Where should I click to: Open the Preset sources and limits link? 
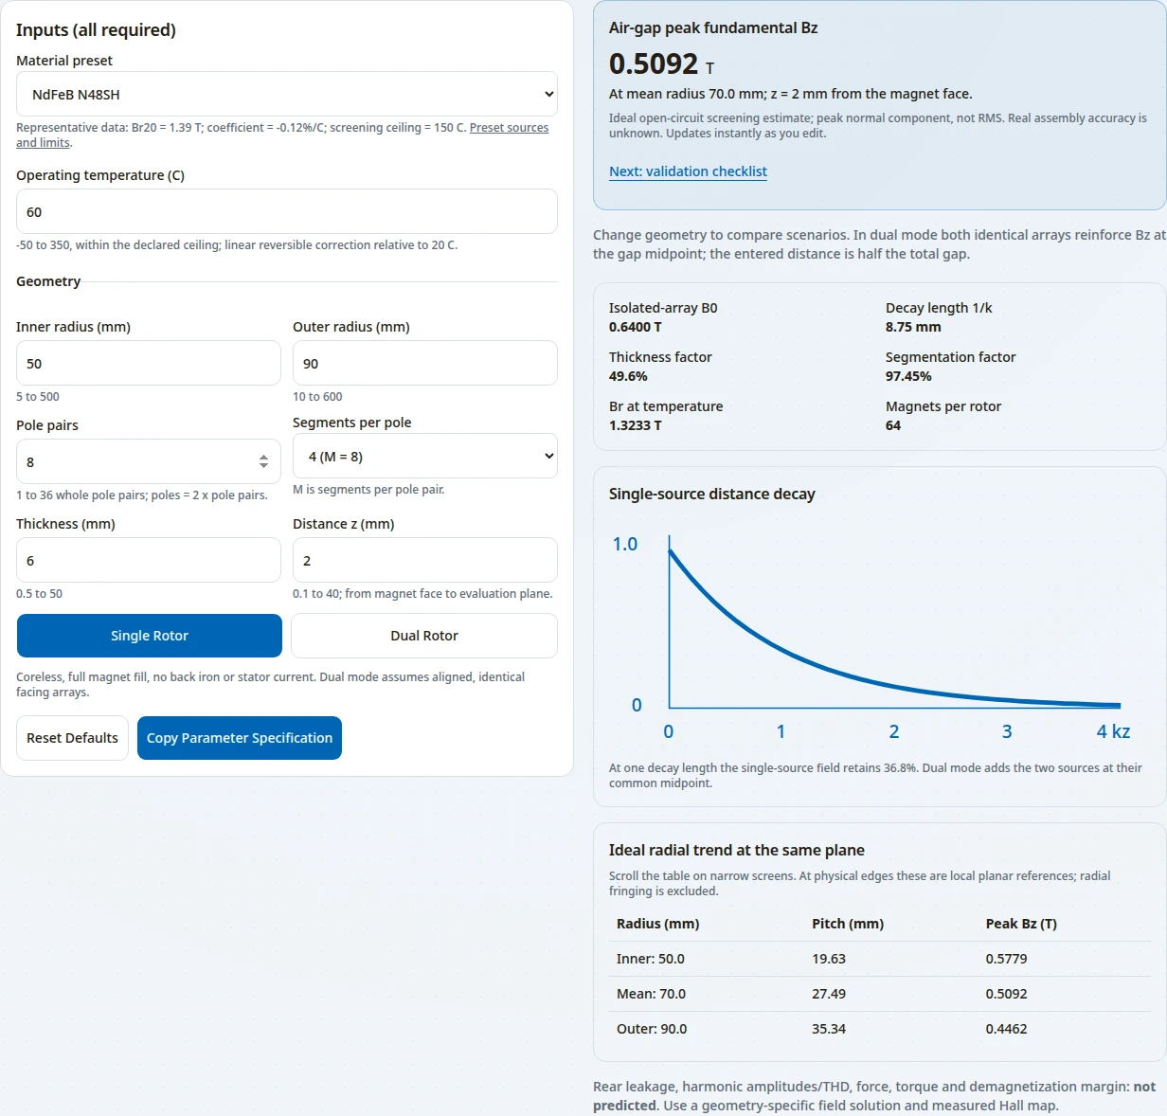click(x=509, y=128)
